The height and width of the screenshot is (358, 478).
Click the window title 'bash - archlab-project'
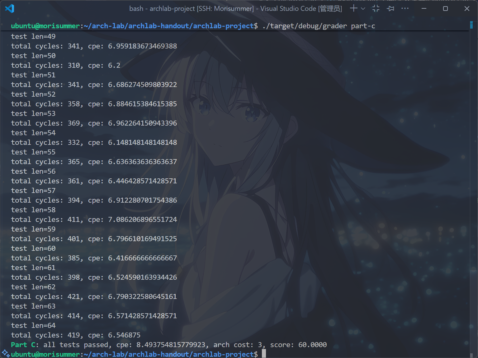tap(162, 9)
